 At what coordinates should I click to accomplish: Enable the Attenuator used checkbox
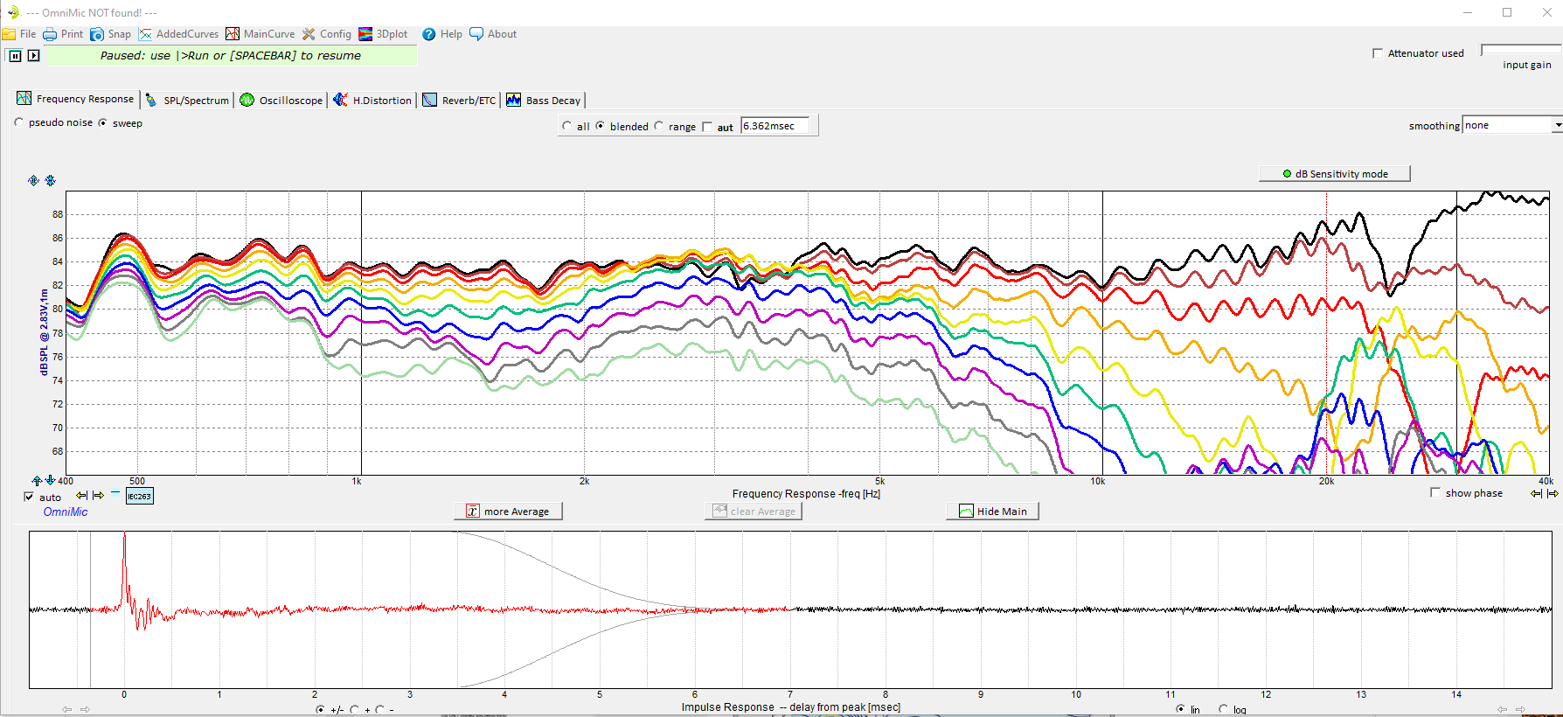[1378, 53]
